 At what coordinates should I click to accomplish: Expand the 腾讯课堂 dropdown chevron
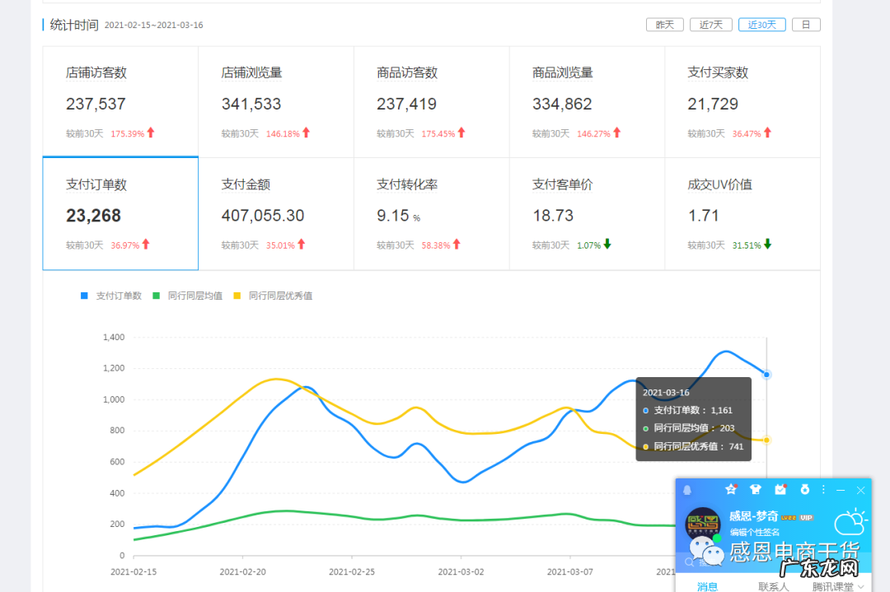860,586
